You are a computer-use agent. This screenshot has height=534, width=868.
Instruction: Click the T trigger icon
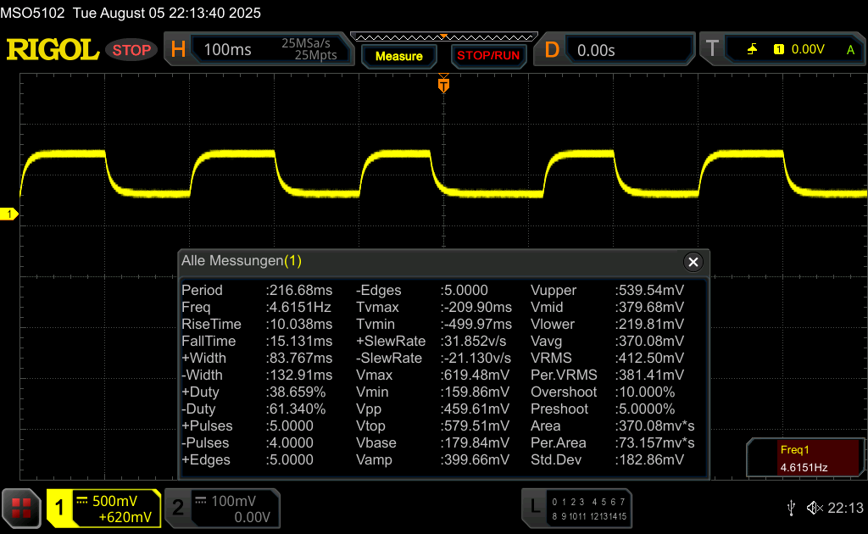click(712, 50)
